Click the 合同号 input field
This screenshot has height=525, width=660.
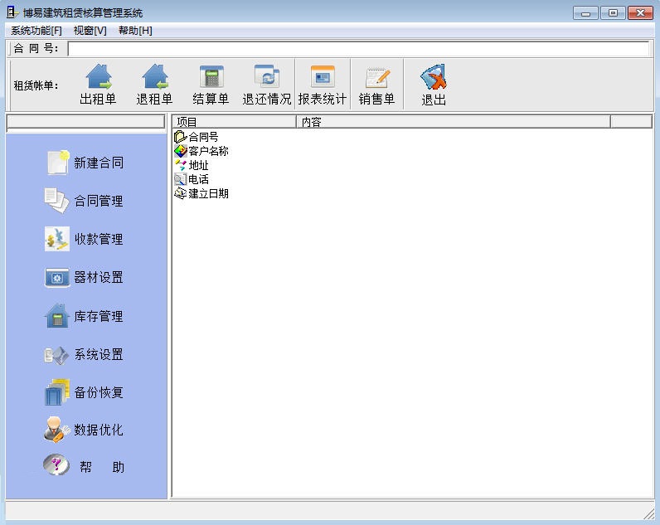pyautogui.click(x=359, y=48)
